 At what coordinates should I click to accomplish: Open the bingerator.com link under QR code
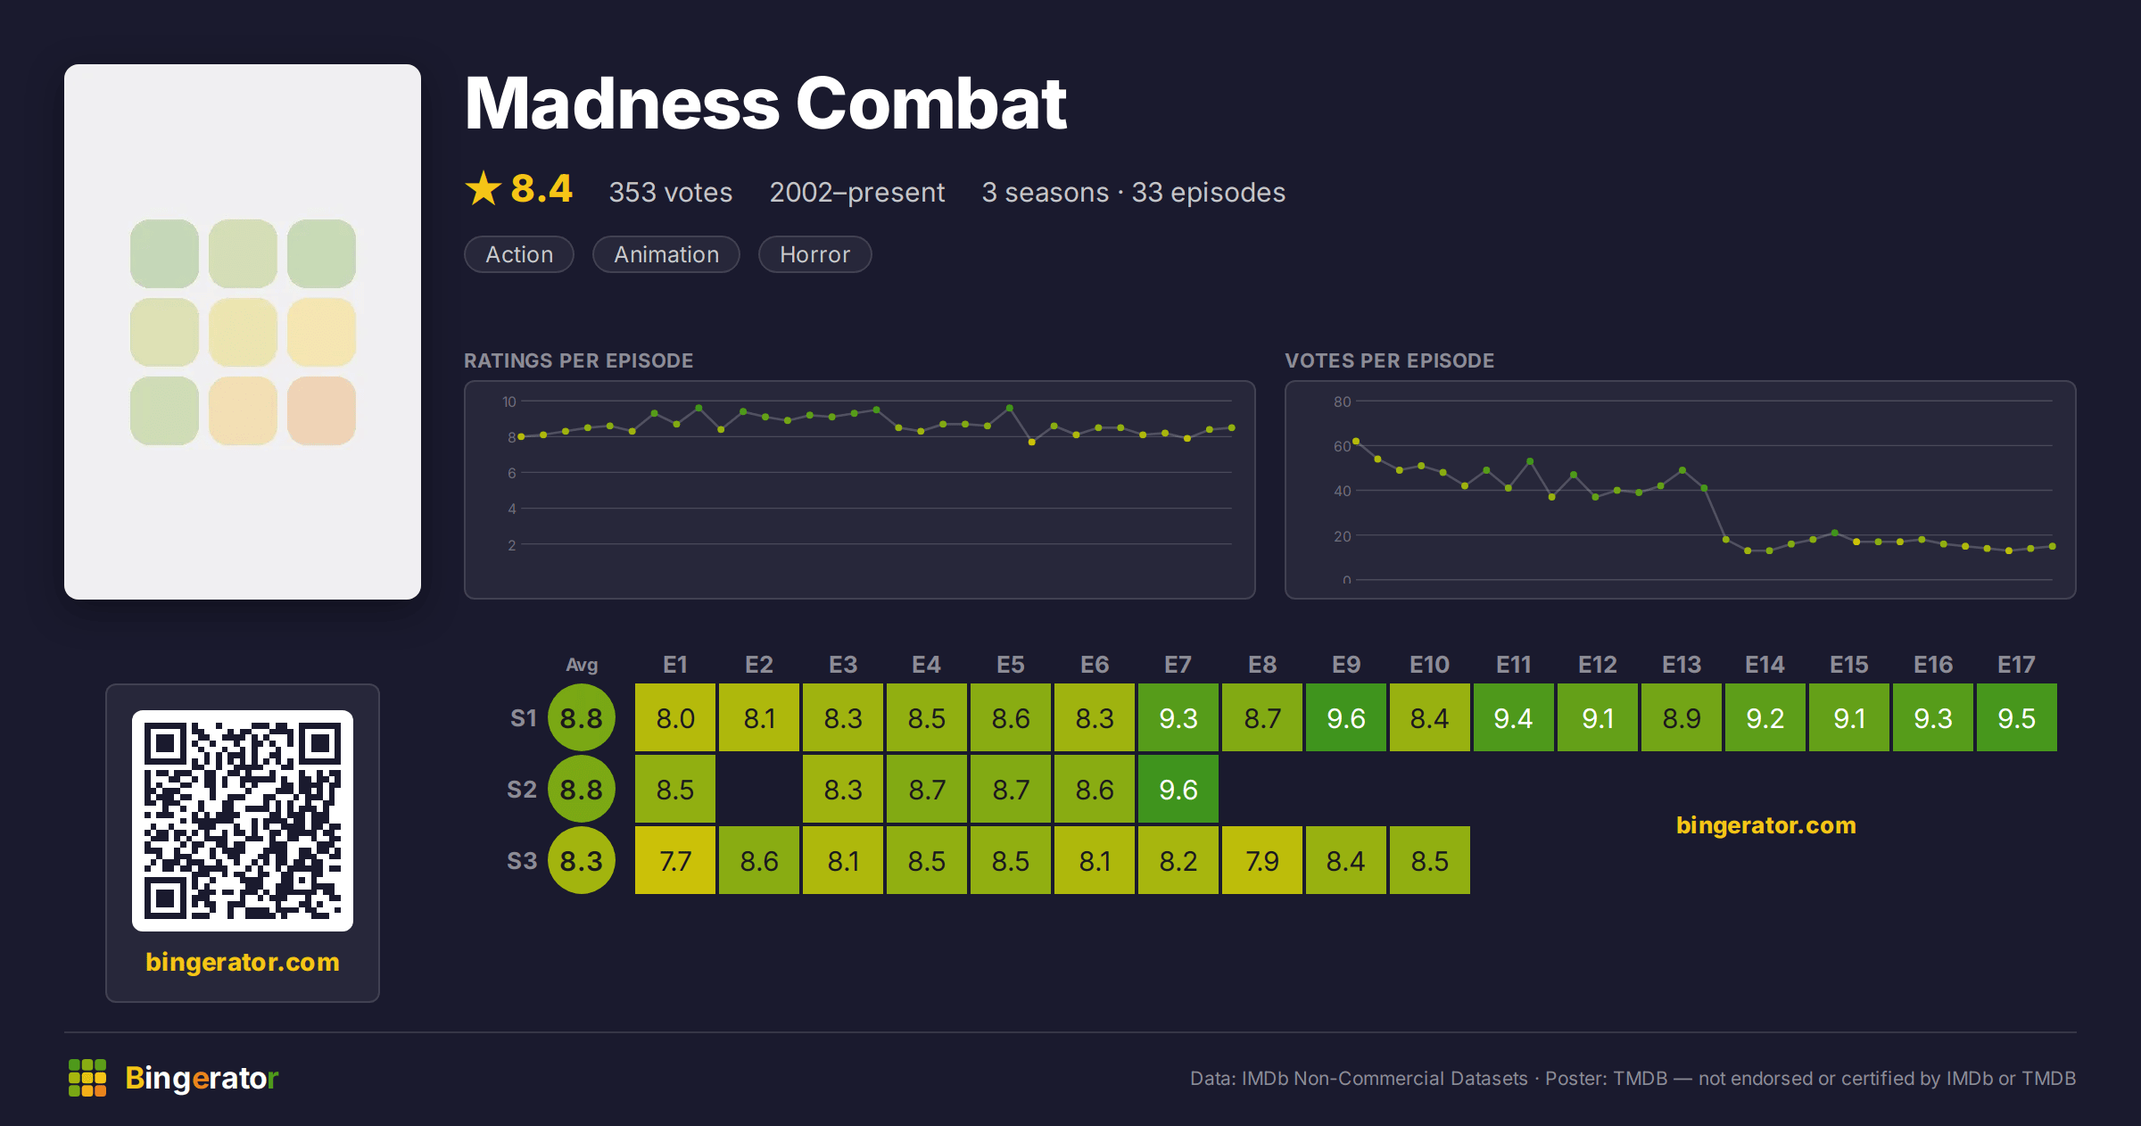coord(243,962)
